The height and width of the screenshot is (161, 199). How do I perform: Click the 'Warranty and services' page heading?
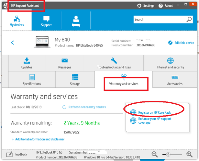(44, 97)
